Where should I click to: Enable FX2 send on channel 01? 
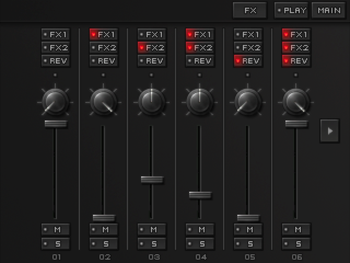tap(56, 48)
